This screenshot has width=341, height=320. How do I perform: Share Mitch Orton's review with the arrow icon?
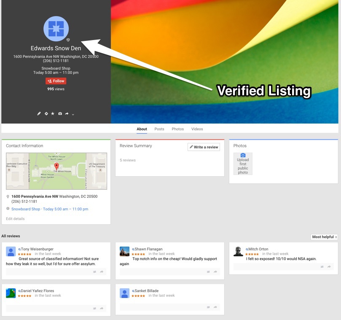330,266
